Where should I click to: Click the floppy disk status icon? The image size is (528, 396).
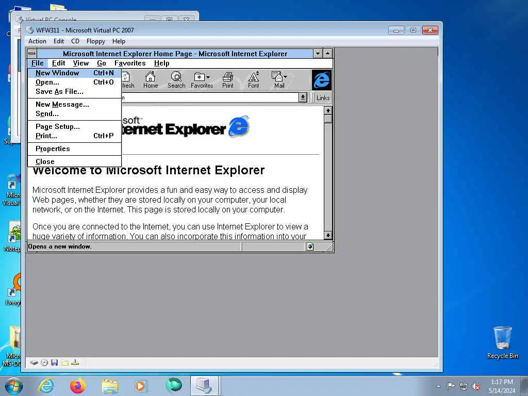pyautogui.click(x=54, y=362)
